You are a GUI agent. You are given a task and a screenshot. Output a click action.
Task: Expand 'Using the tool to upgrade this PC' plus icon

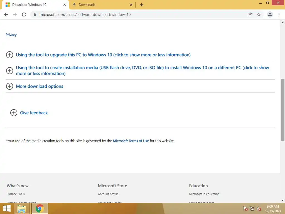tap(9, 55)
